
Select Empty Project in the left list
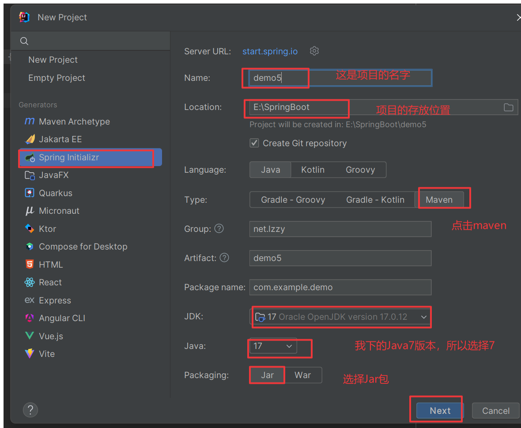coord(57,78)
